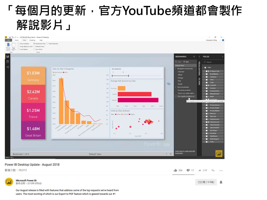Enable Snap Objects to Grid checkbox
Viewport: 267px width, 200px height.
[19, 46]
